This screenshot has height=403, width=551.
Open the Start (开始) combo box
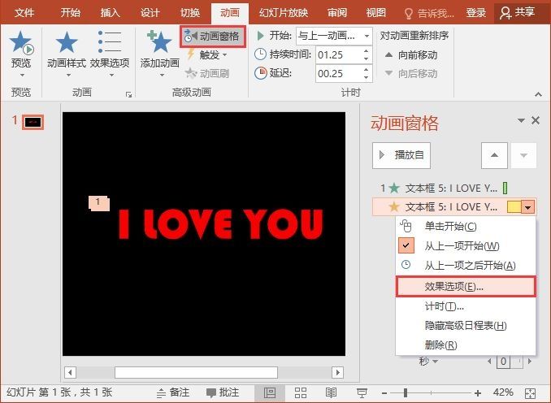pyautogui.click(x=334, y=36)
